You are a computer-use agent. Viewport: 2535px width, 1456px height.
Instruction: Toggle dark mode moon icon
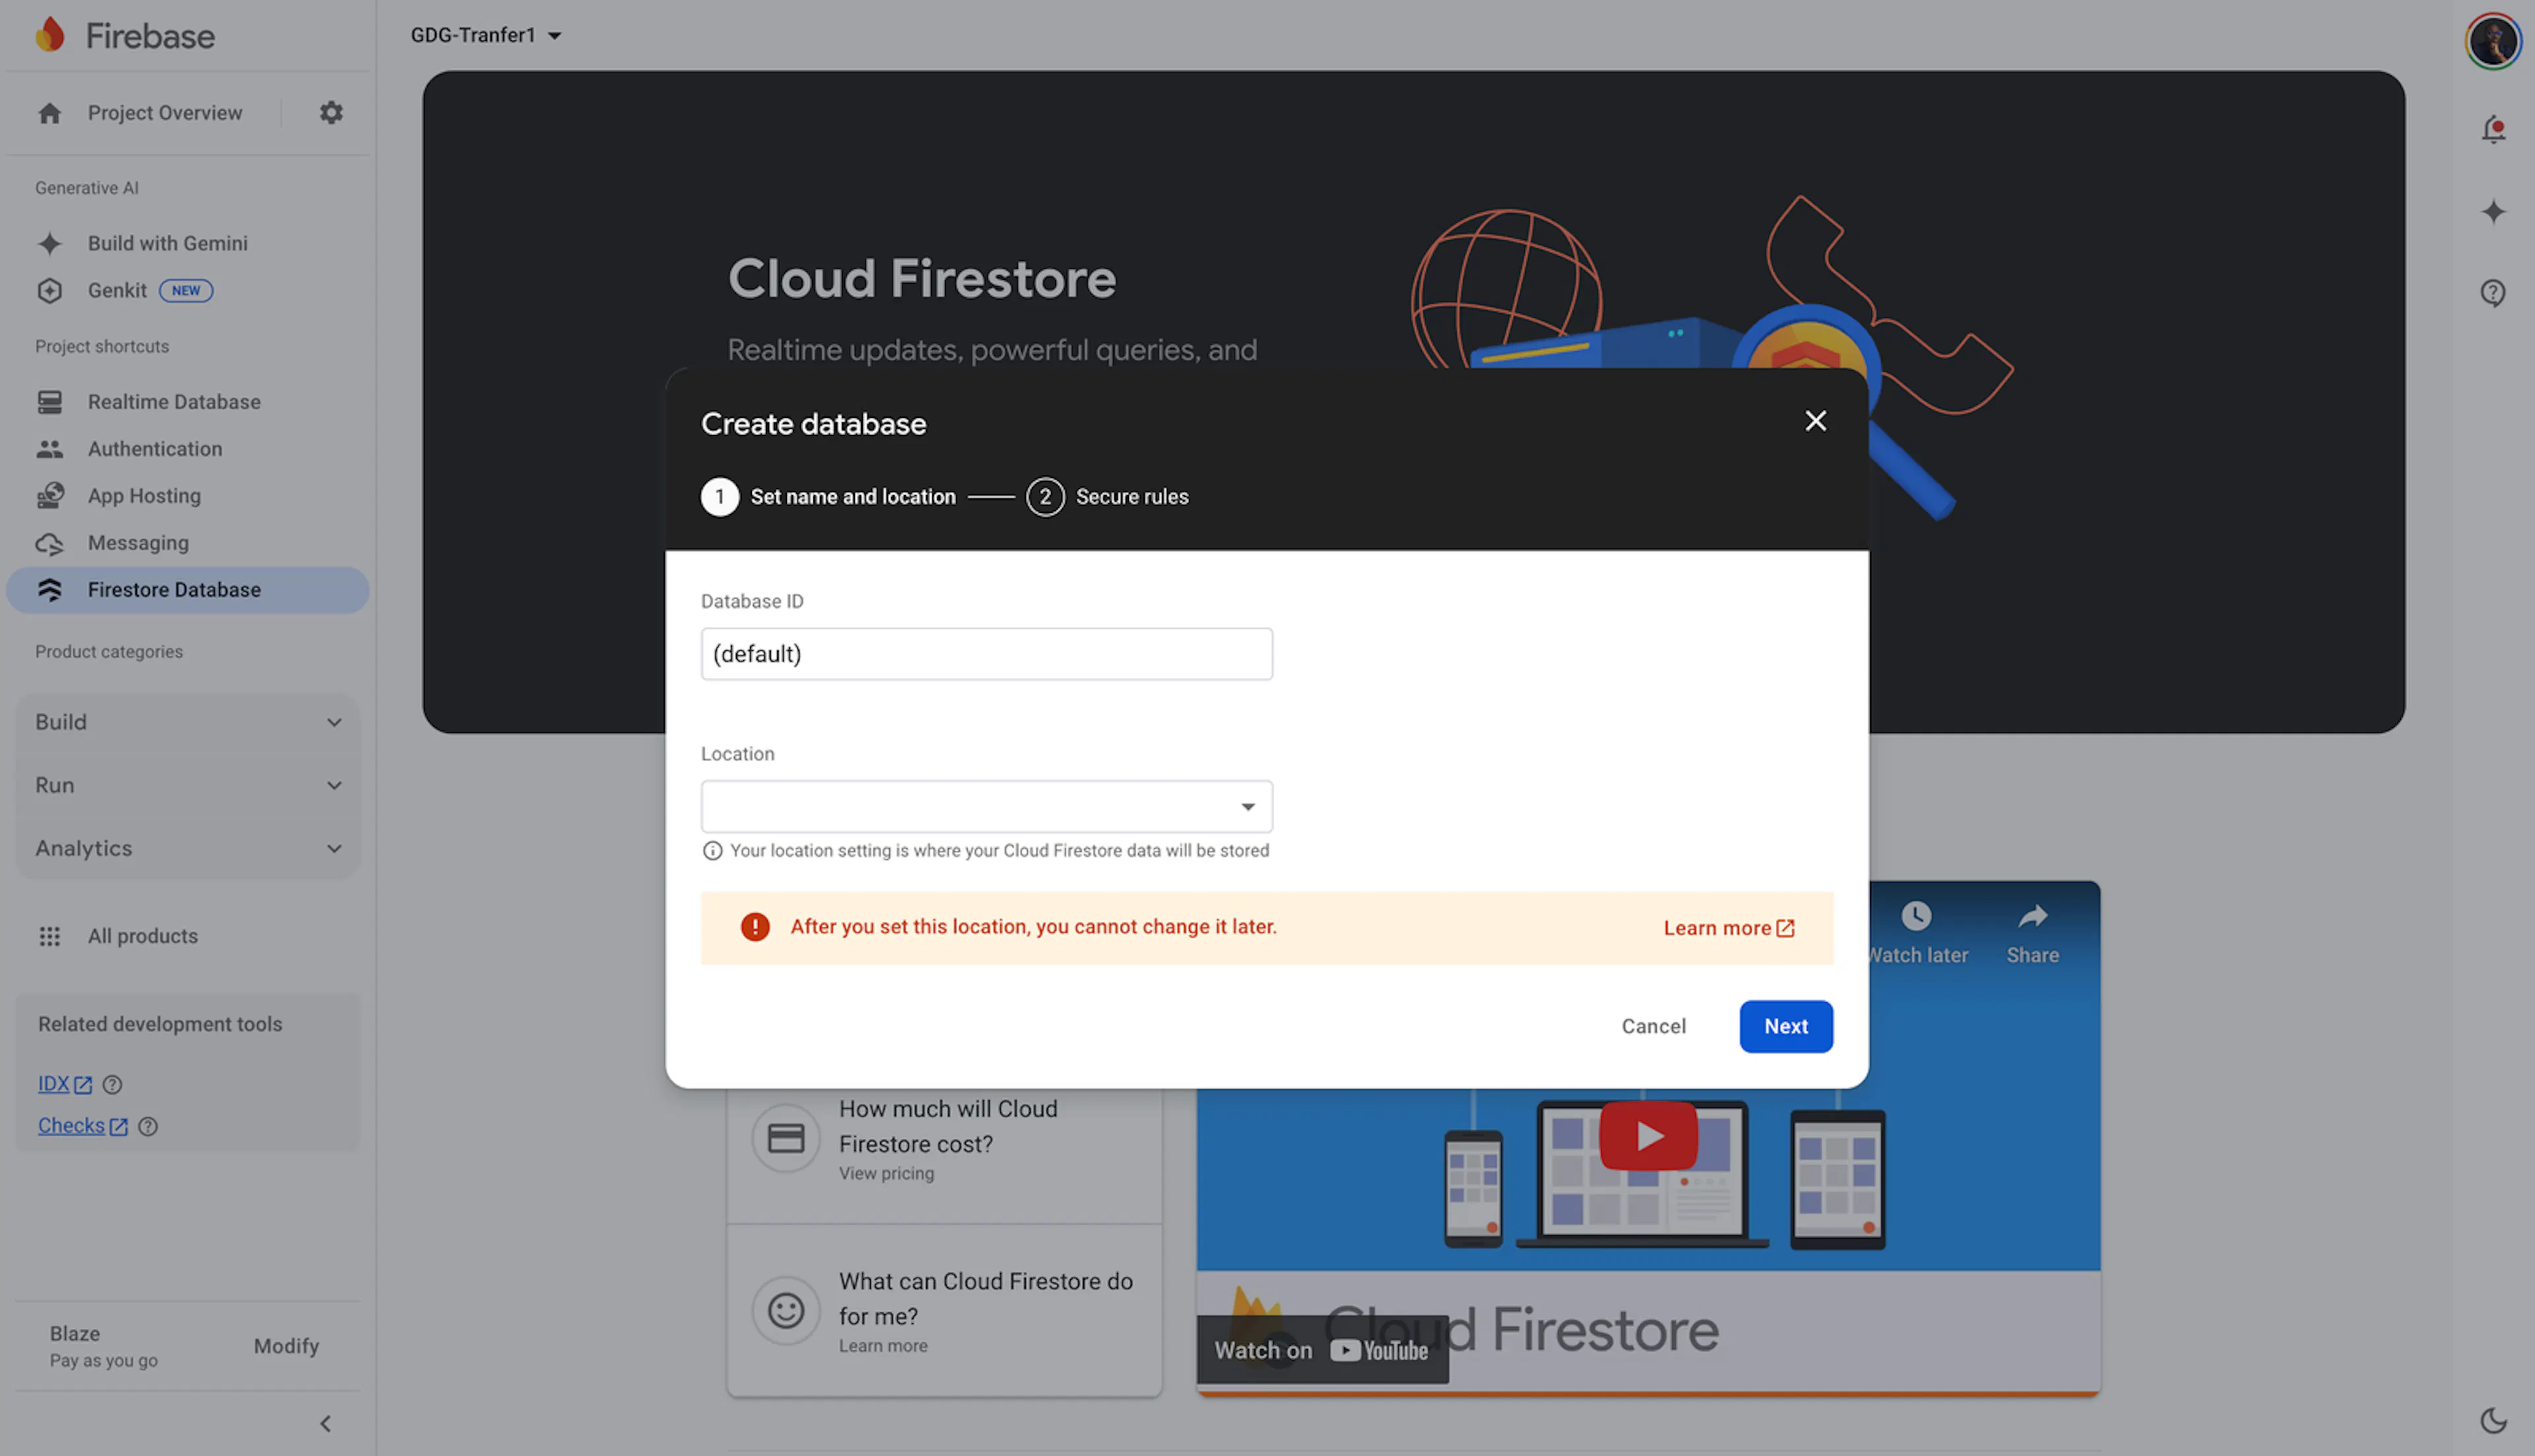click(x=2492, y=1419)
